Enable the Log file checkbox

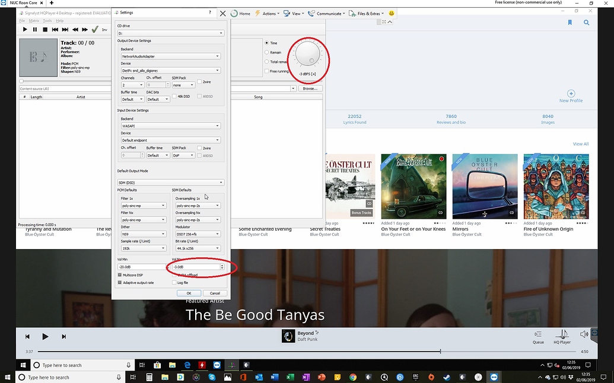(x=174, y=282)
